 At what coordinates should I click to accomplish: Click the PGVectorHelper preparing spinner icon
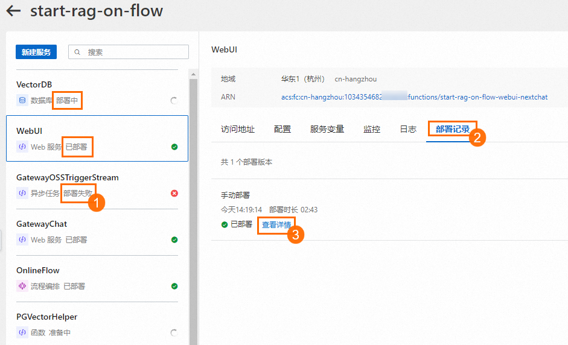click(x=174, y=332)
